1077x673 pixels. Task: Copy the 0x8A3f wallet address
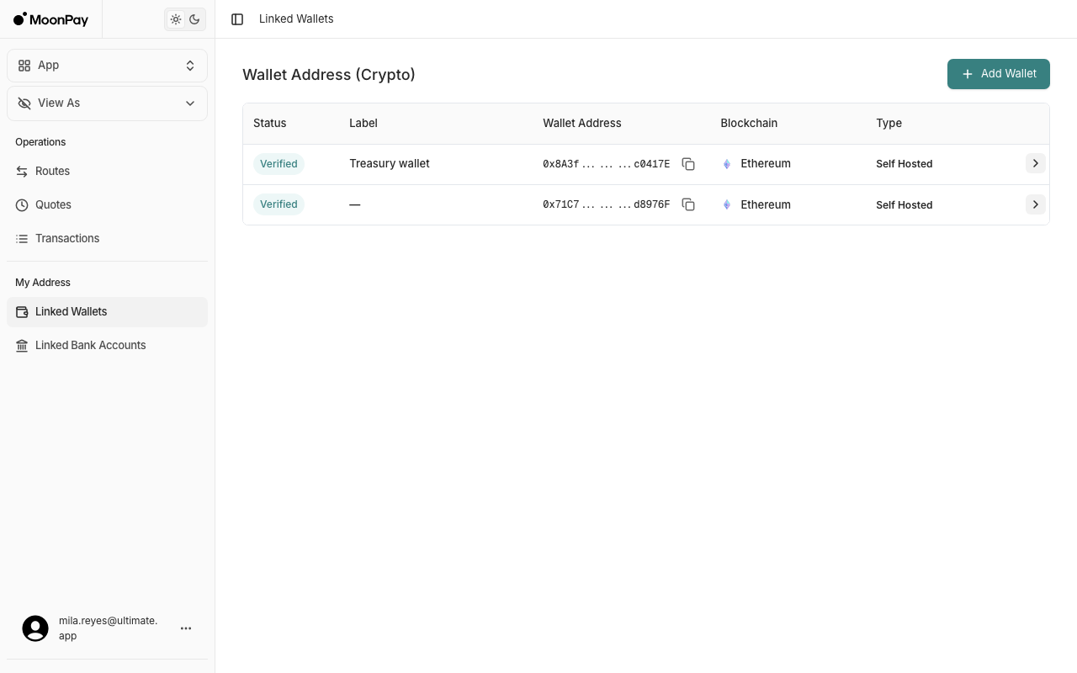click(x=688, y=164)
